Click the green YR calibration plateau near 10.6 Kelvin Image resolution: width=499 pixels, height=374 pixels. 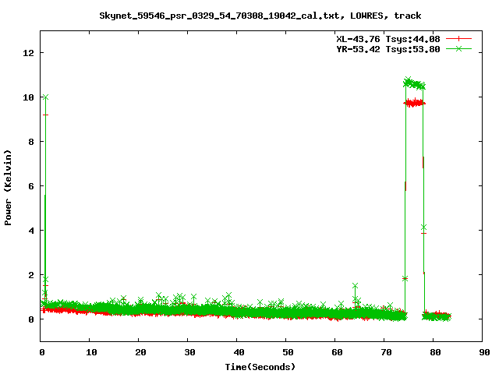tap(414, 83)
